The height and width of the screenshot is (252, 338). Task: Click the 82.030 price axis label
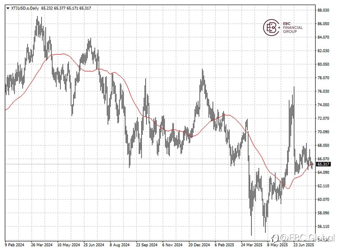point(323,51)
